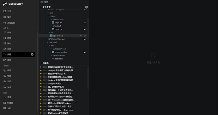Open the 日志 logs view

[x=18, y=87]
